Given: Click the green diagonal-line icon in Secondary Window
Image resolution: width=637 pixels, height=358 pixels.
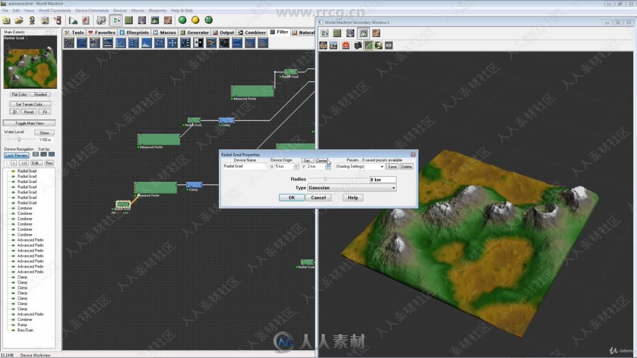Looking at the screenshot, I should (368, 45).
